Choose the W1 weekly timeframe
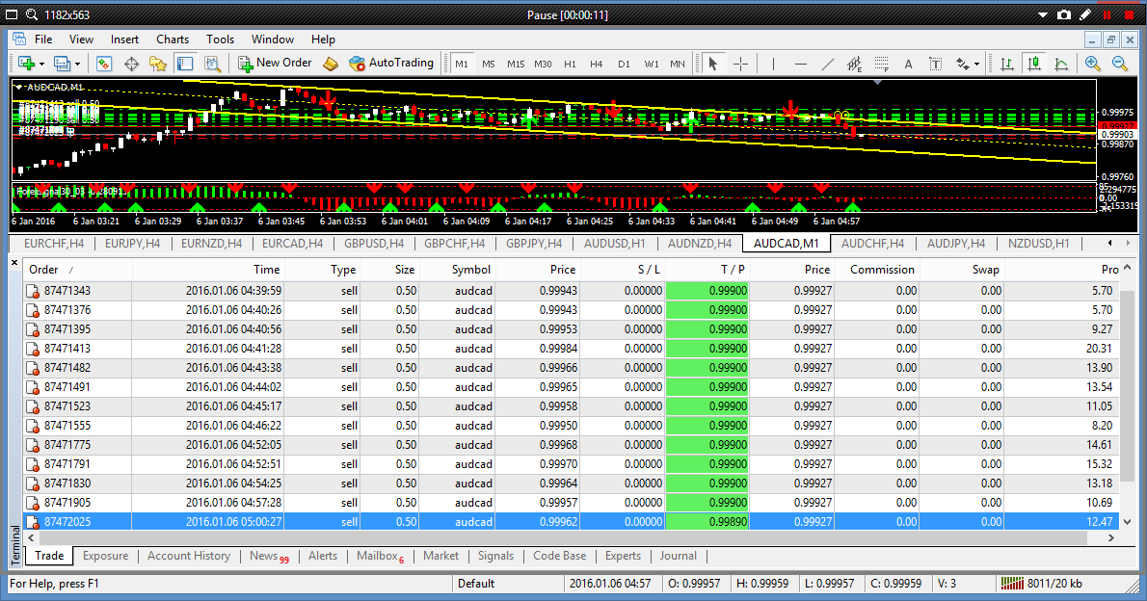 tap(651, 64)
